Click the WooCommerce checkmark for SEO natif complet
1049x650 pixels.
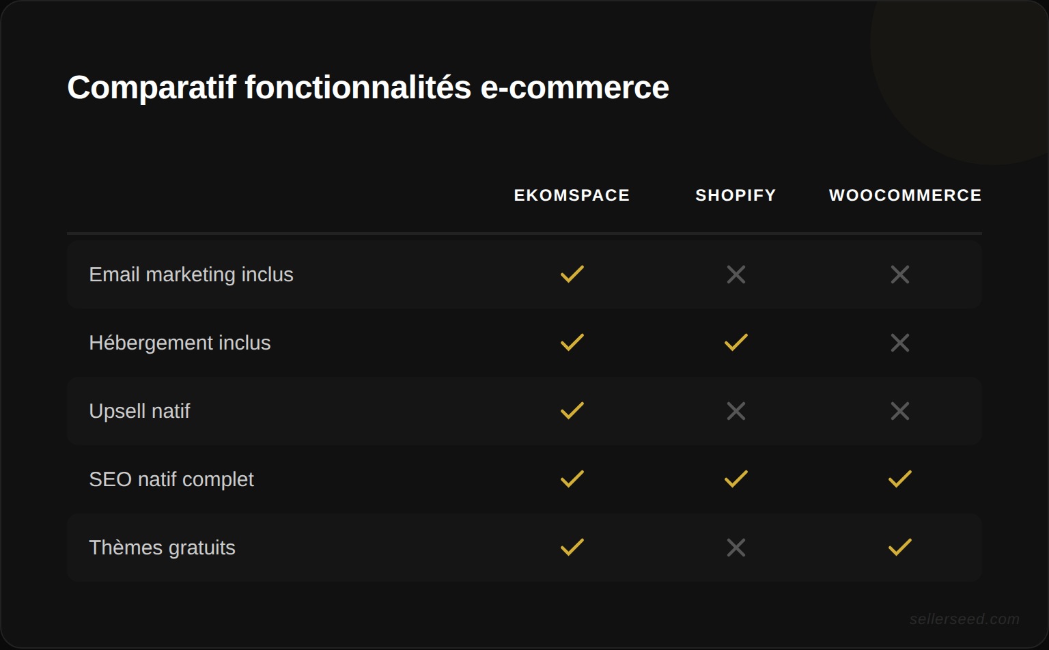click(900, 479)
